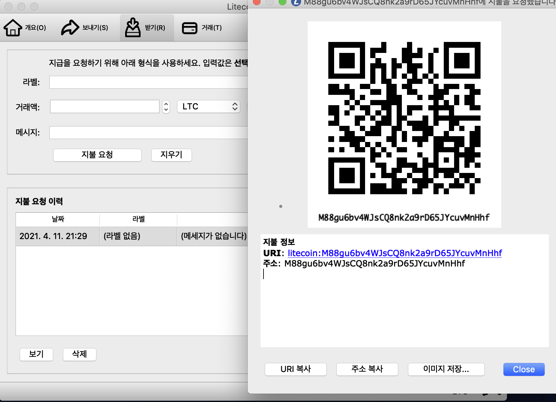Open the Transactions (거래) card icon

(190, 28)
